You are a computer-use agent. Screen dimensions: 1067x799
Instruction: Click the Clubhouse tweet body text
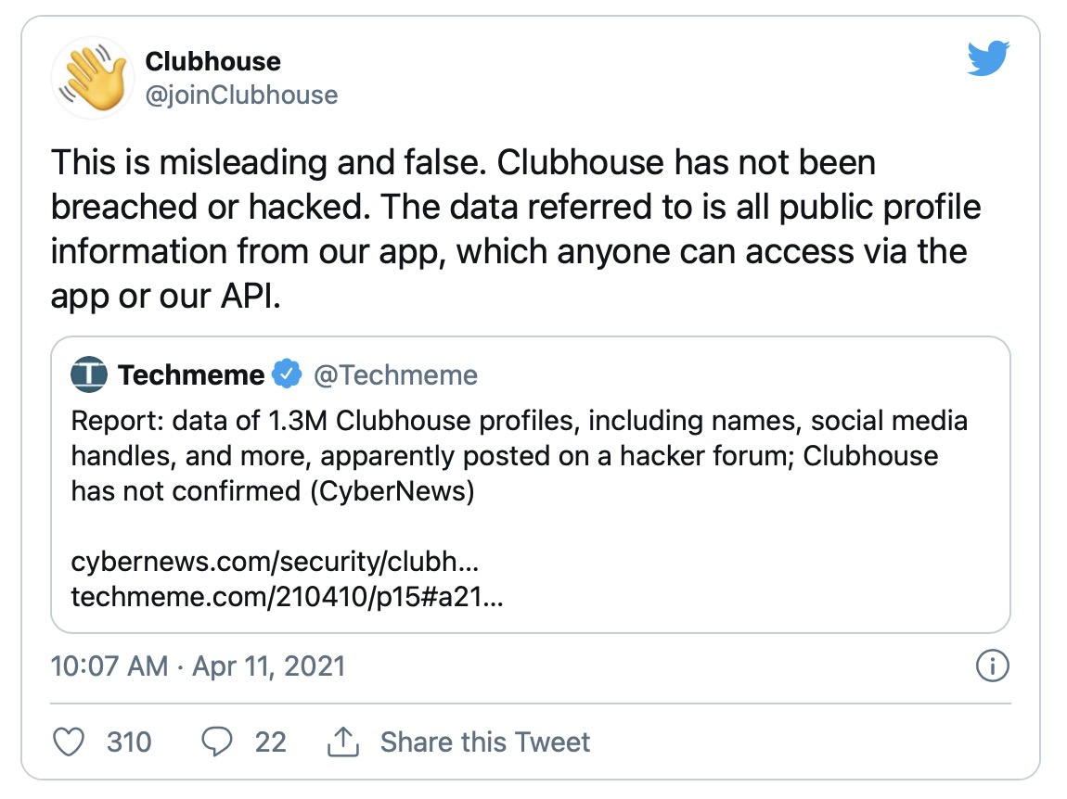pyautogui.click(x=516, y=230)
